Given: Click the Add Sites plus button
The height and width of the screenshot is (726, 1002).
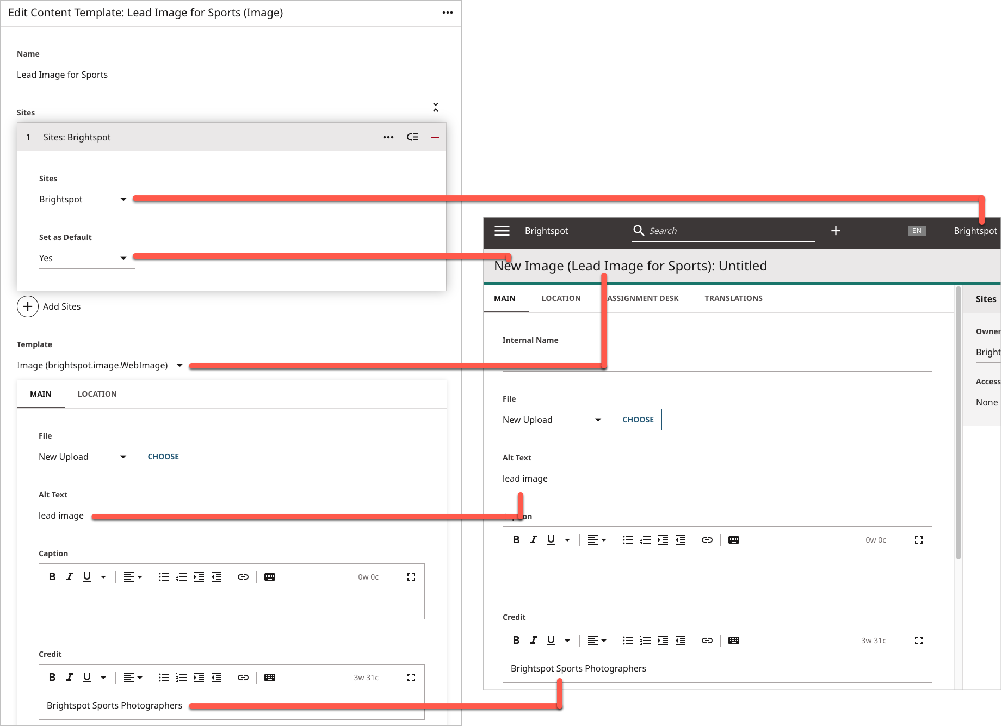Looking at the screenshot, I should coord(28,306).
